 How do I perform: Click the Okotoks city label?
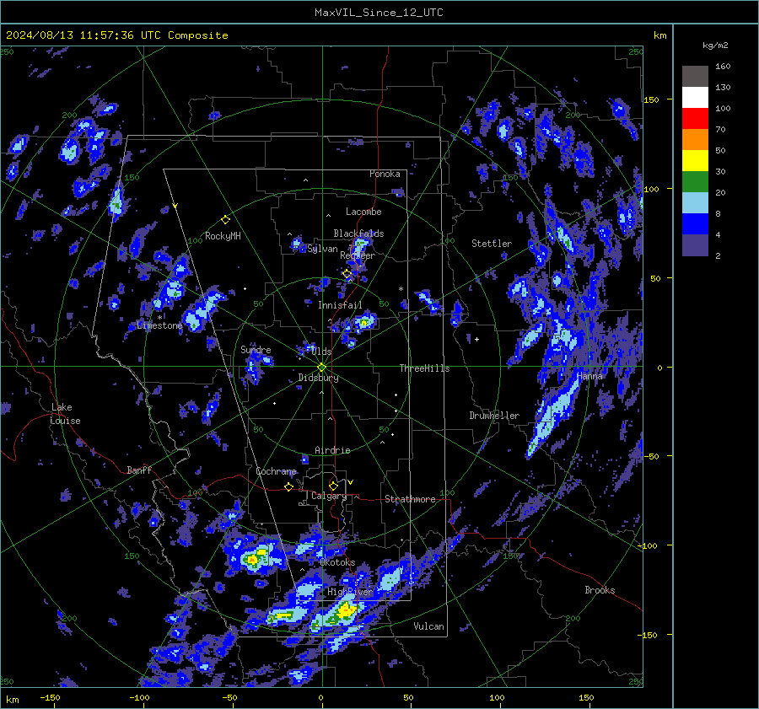coord(337,562)
